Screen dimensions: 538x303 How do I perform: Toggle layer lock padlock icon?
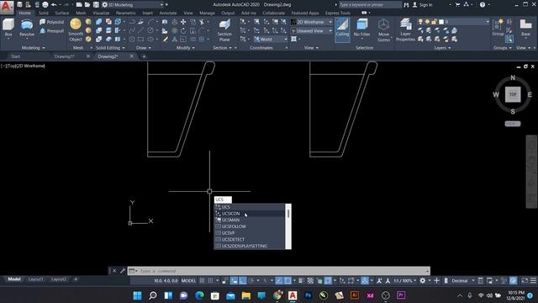point(434,22)
